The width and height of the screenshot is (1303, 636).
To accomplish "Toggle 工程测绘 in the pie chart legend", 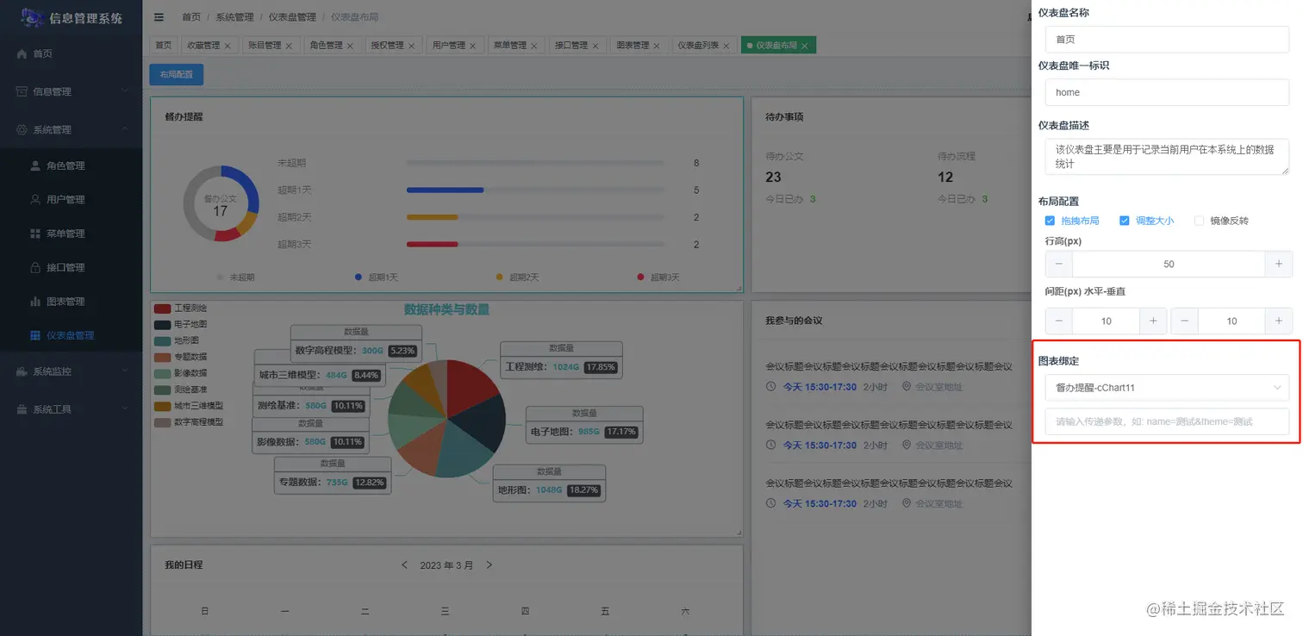I will (180, 308).
